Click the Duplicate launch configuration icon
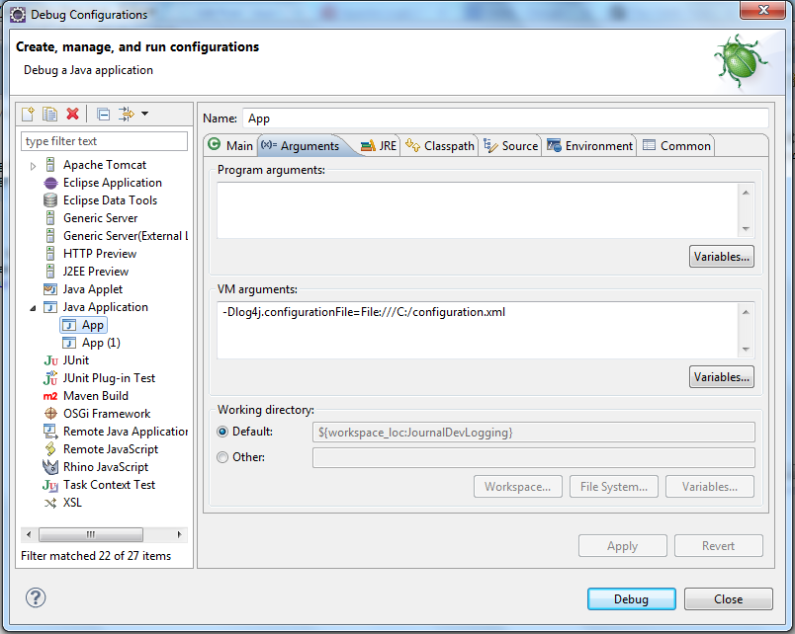 [x=50, y=114]
